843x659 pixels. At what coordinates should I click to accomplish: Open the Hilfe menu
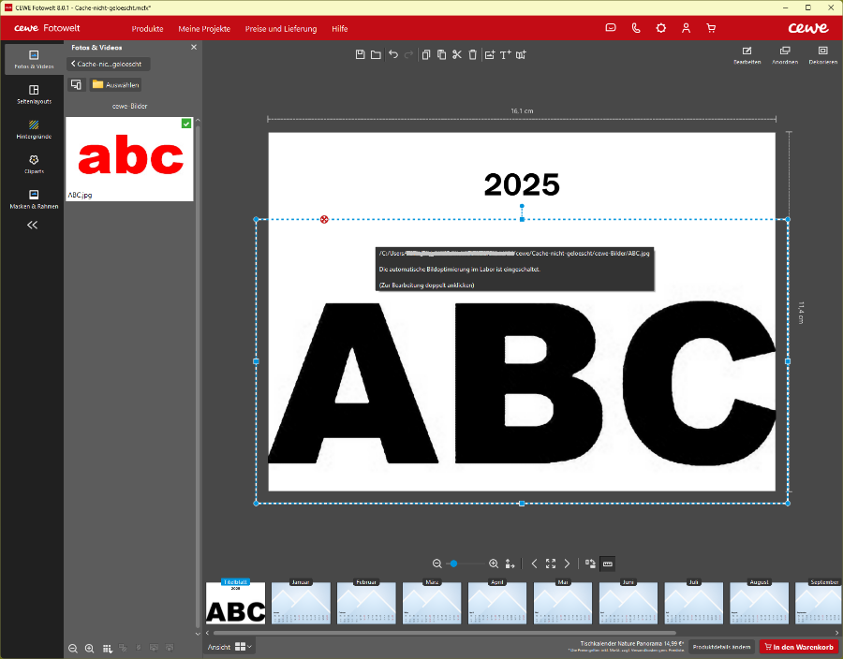[340, 28]
